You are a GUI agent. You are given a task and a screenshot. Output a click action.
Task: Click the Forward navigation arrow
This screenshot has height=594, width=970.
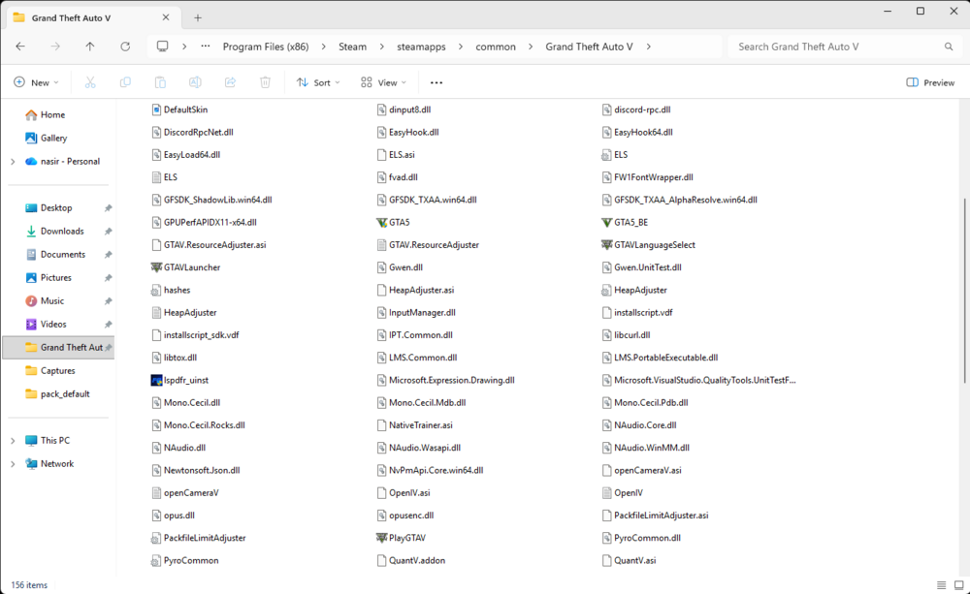[55, 47]
